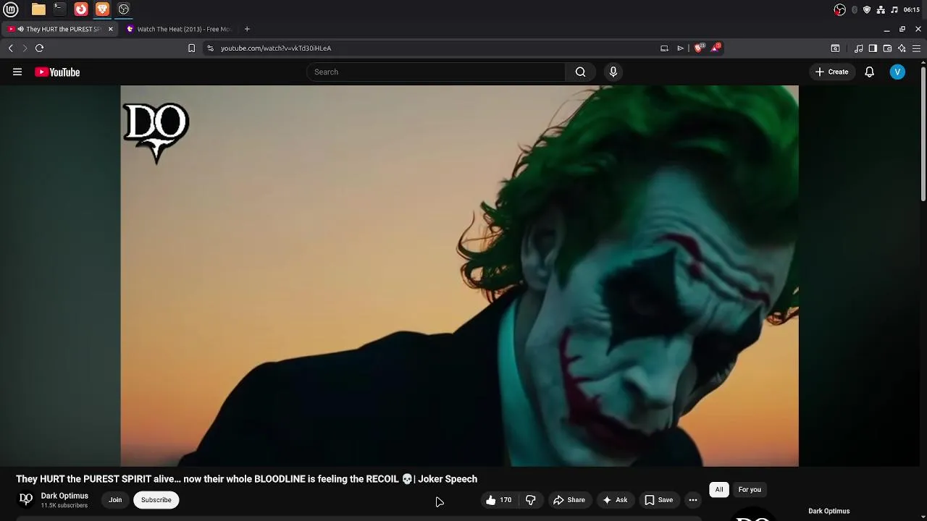Click the Join membership button
The height and width of the screenshot is (521, 927).
(x=115, y=500)
